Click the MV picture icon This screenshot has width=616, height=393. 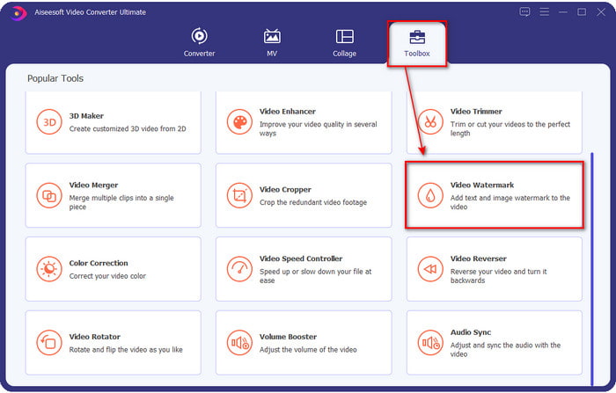pos(272,36)
